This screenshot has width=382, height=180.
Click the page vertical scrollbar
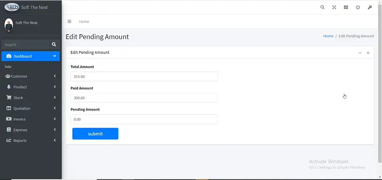click(x=379, y=85)
